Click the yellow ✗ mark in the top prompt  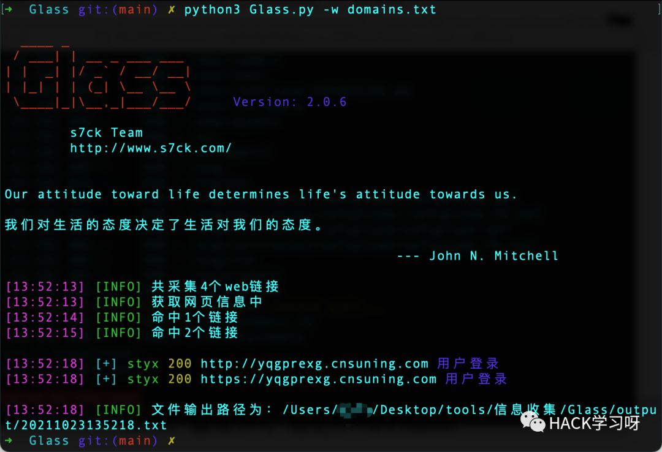(172, 9)
